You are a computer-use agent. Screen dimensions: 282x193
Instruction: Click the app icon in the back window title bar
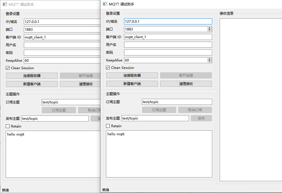(x=5, y=4)
